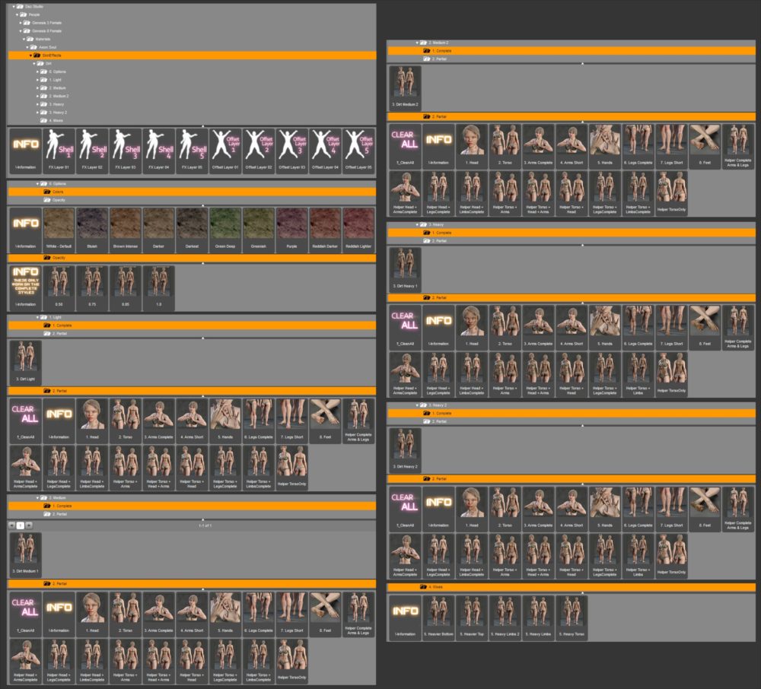Apply the FX Layer 01 shell preset
Image resolution: width=761 pixels, height=689 pixels.
coord(59,147)
